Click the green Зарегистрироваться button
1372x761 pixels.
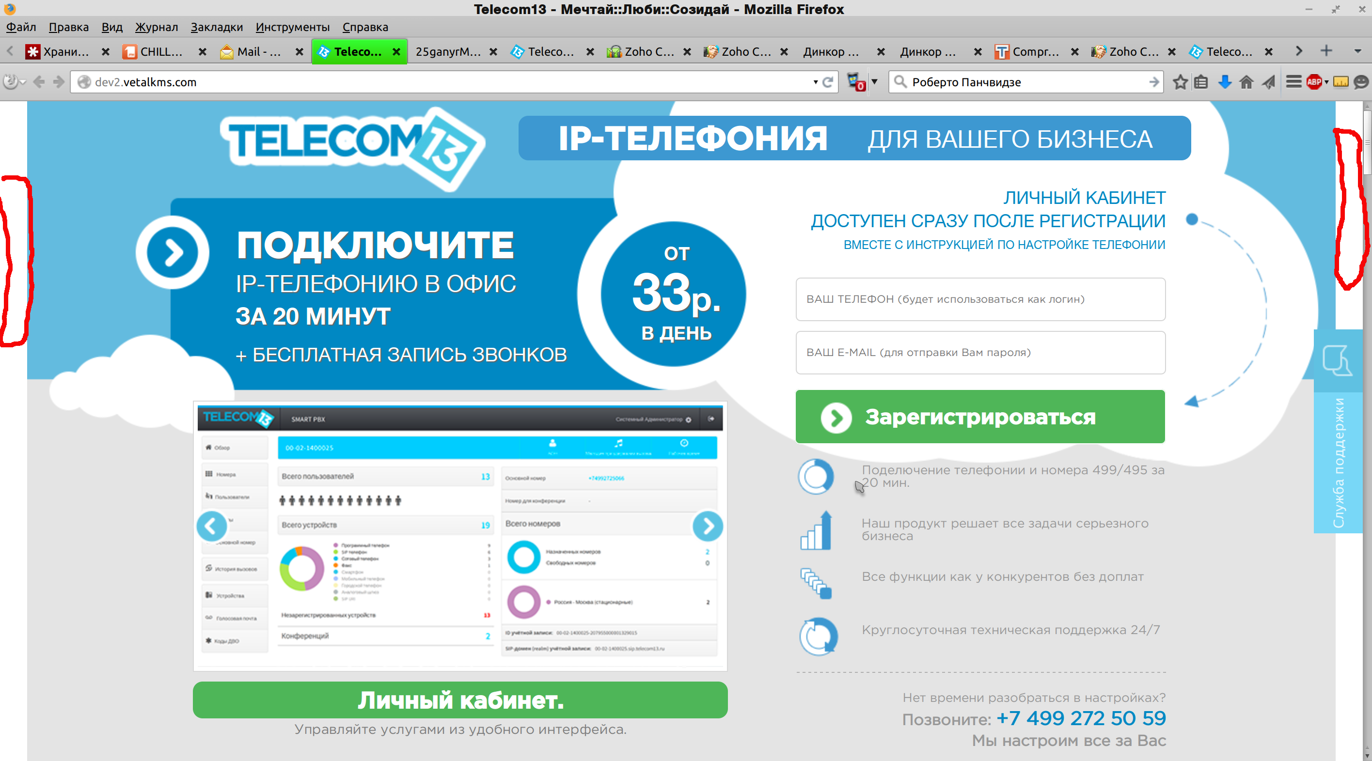(x=980, y=417)
